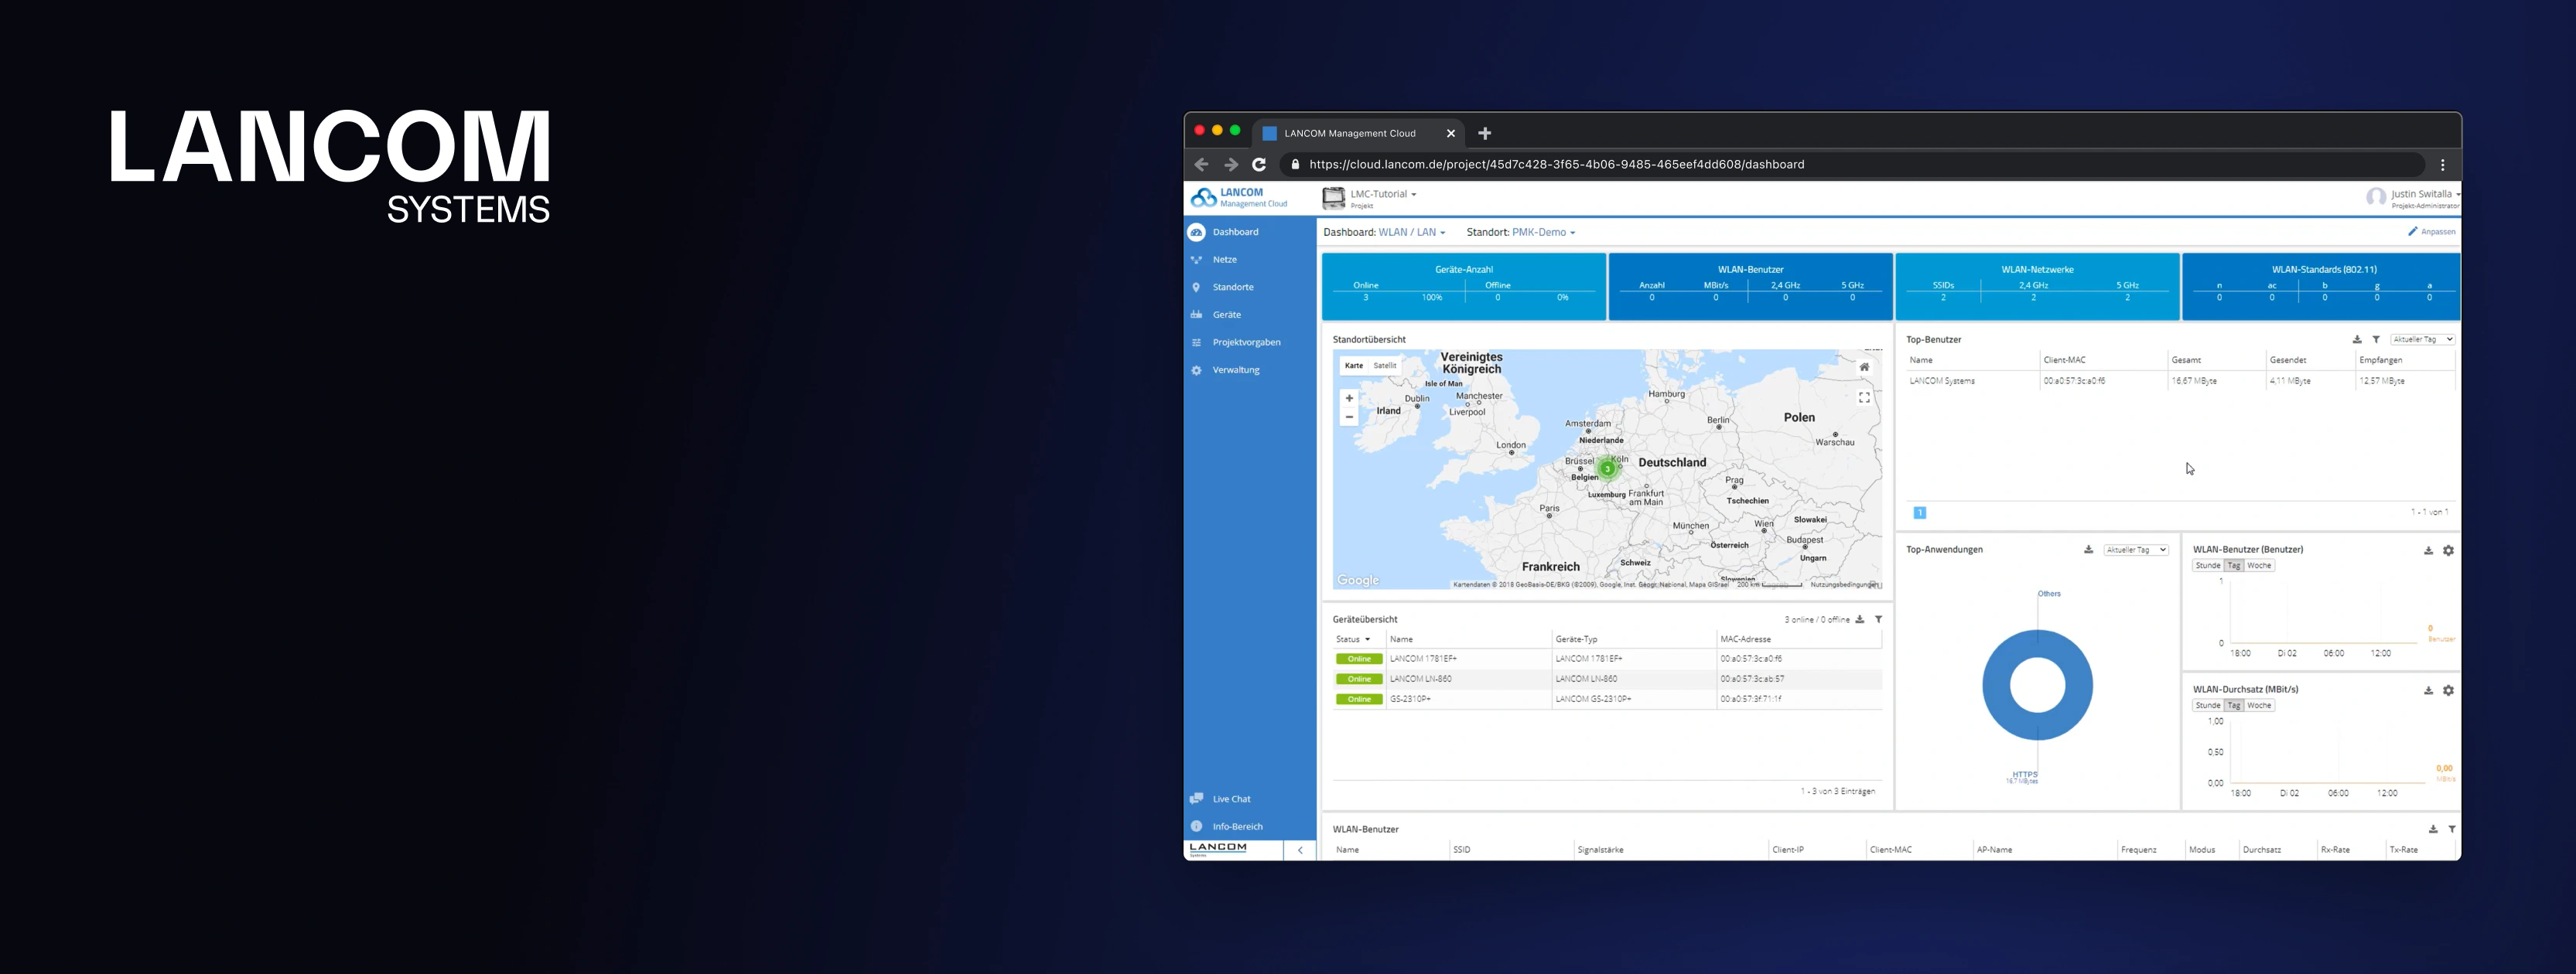Screen dimensions: 2576x974
Task: Open Top-Benutzer Aktueller Tag dropdown
Action: 2422,339
